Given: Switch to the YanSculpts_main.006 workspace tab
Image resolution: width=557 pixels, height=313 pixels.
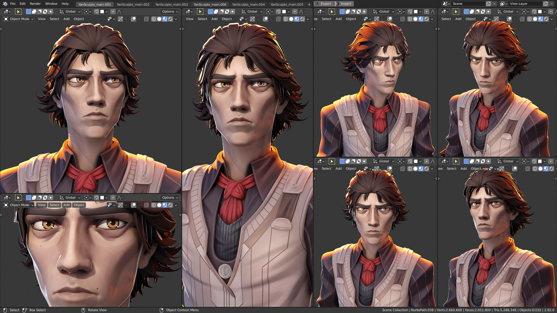Looking at the screenshot, I should click(210, 4).
